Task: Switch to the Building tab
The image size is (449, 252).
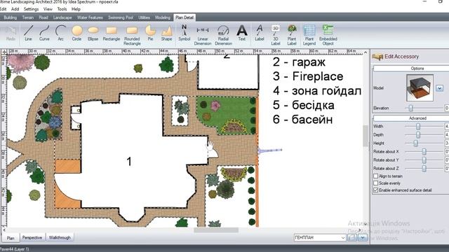Action: pyautogui.click(x=10, y=17)
